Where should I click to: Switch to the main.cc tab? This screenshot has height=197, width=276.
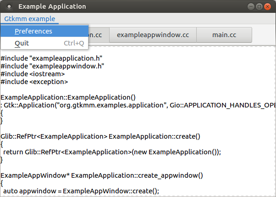click(224, 35)
